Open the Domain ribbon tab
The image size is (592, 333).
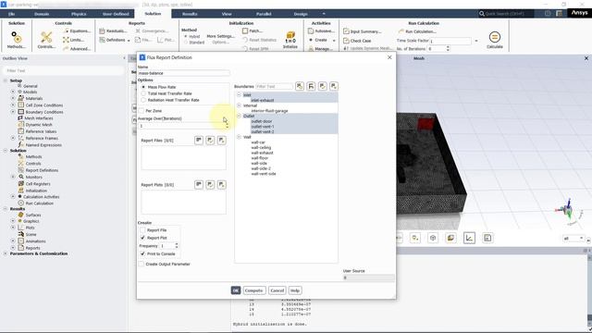[42, 14]
